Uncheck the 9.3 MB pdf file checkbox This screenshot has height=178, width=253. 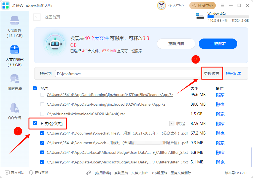pos(42,143)
